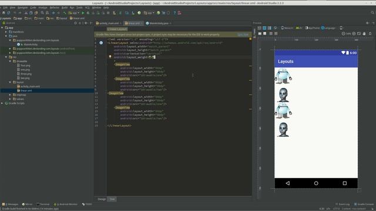The image size is (376, 211).
Task: Expand the manifests folder
Action: click(x=6, y=32)
